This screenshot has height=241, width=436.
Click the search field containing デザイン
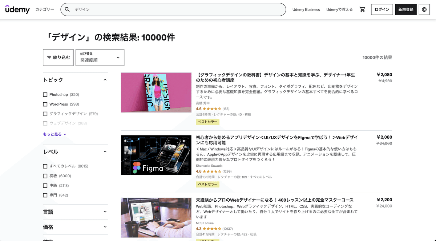click(173, 9)
